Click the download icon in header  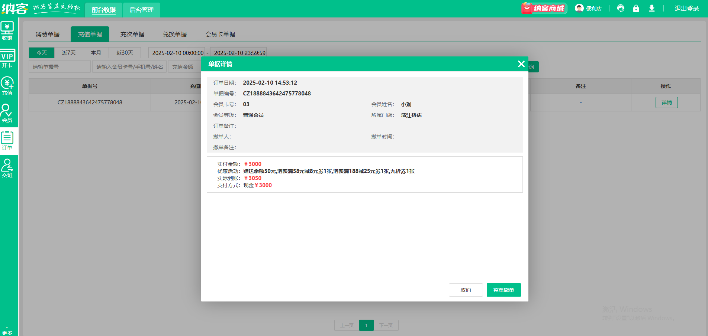pyautogui.click(x=651, y=8)
